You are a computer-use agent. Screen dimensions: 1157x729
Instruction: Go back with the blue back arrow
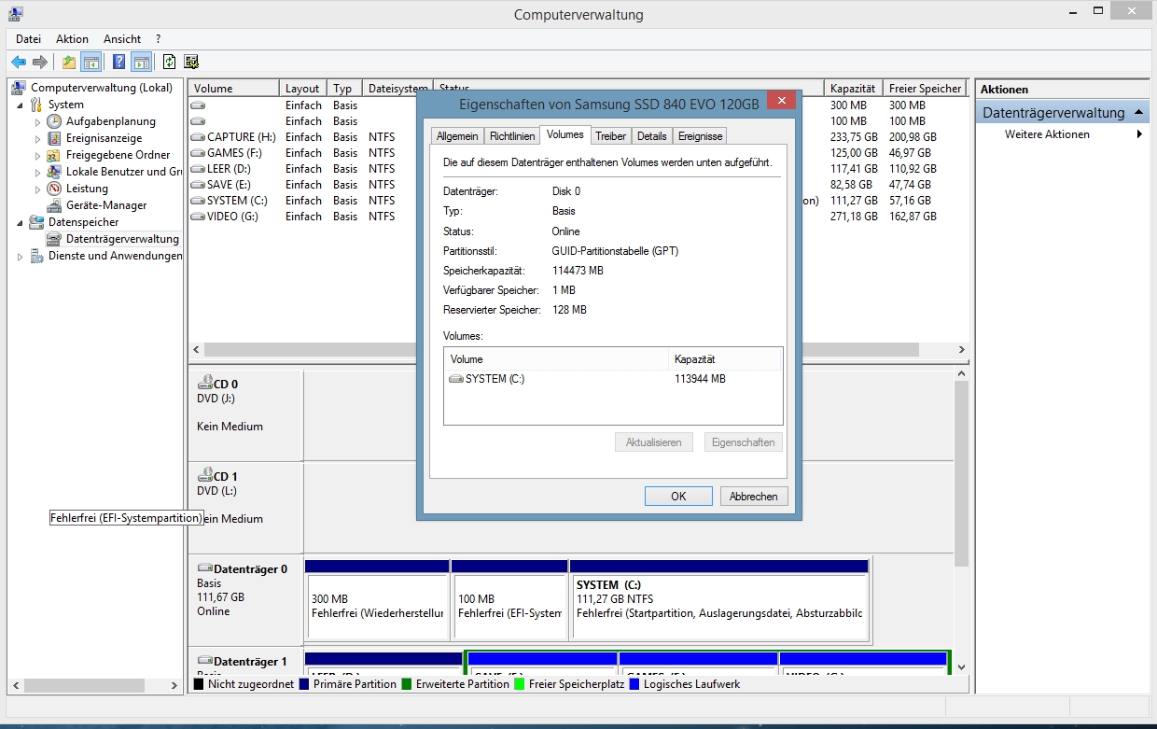click(19, 63)
